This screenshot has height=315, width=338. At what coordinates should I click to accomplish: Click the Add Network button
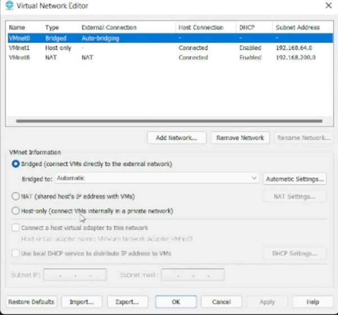(176, 138)
